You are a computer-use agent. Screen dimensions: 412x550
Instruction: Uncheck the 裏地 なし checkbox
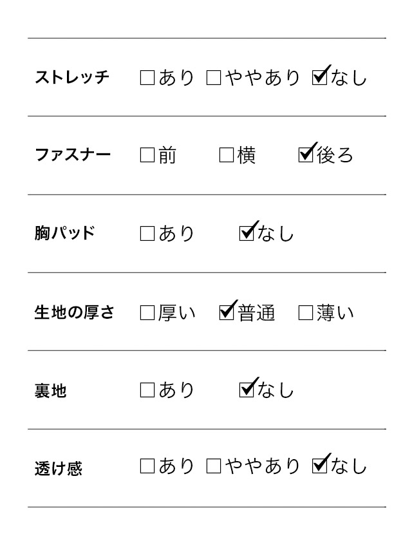(247, 390)
